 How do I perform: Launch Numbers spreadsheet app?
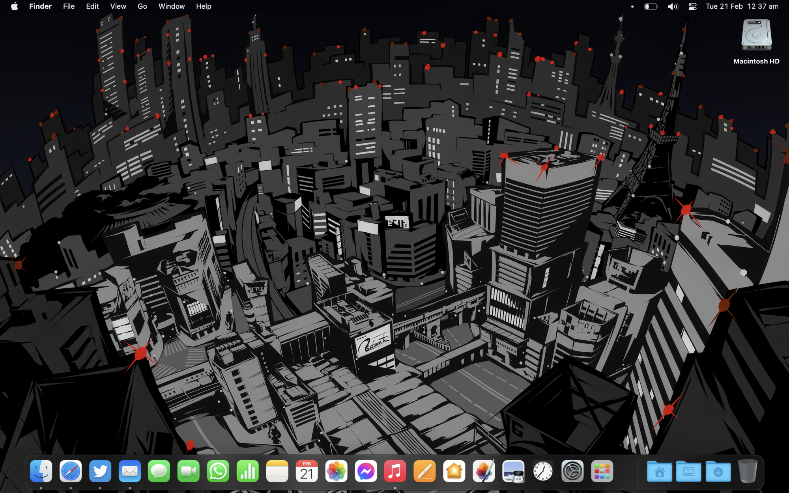[x=248, y=471]
